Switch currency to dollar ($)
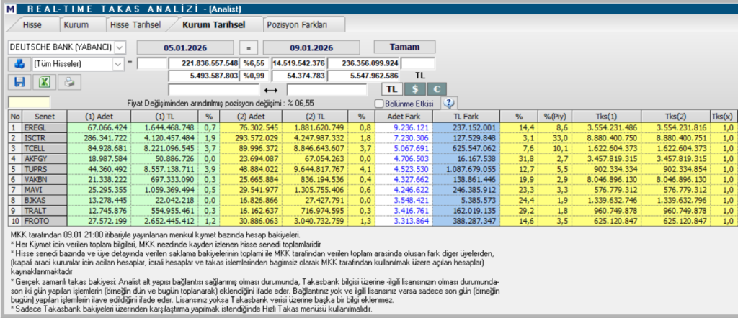Viewport: 738px width, 318px height. point(414,89)
